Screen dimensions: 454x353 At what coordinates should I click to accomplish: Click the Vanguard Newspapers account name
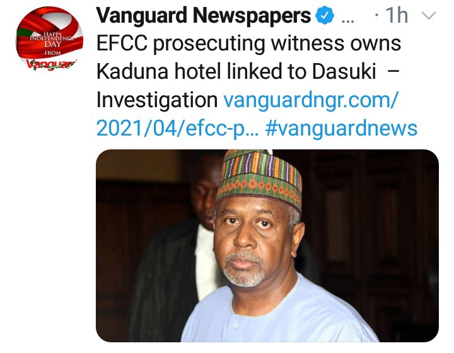pos(204,16)
